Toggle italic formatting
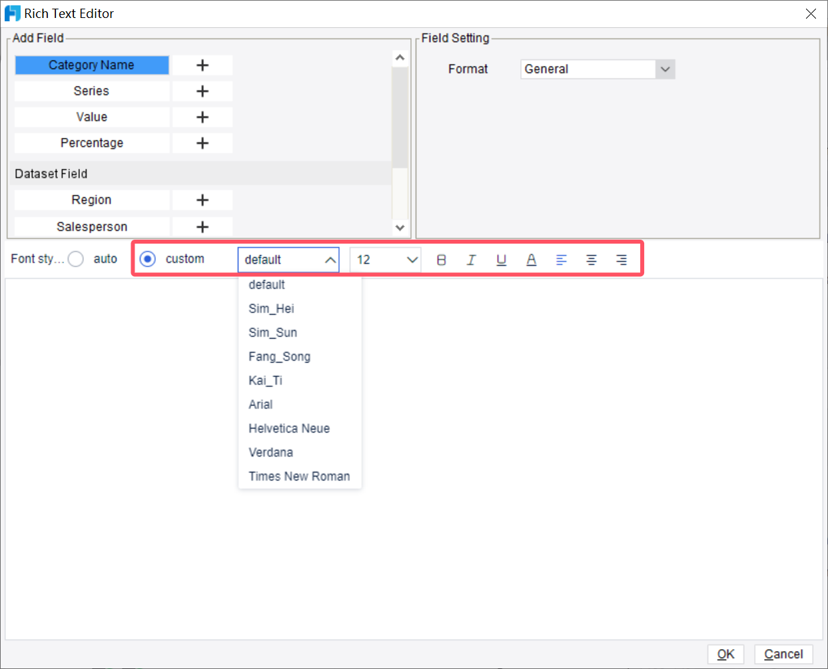This screenshot has height=669, width=828. click(471, 260)
